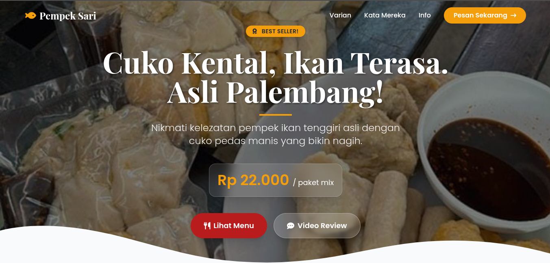Image resolution: width=550 pixels, height=263 pixels.
Task: Click the "/ paket mix" label
Action: click(313, 183)
